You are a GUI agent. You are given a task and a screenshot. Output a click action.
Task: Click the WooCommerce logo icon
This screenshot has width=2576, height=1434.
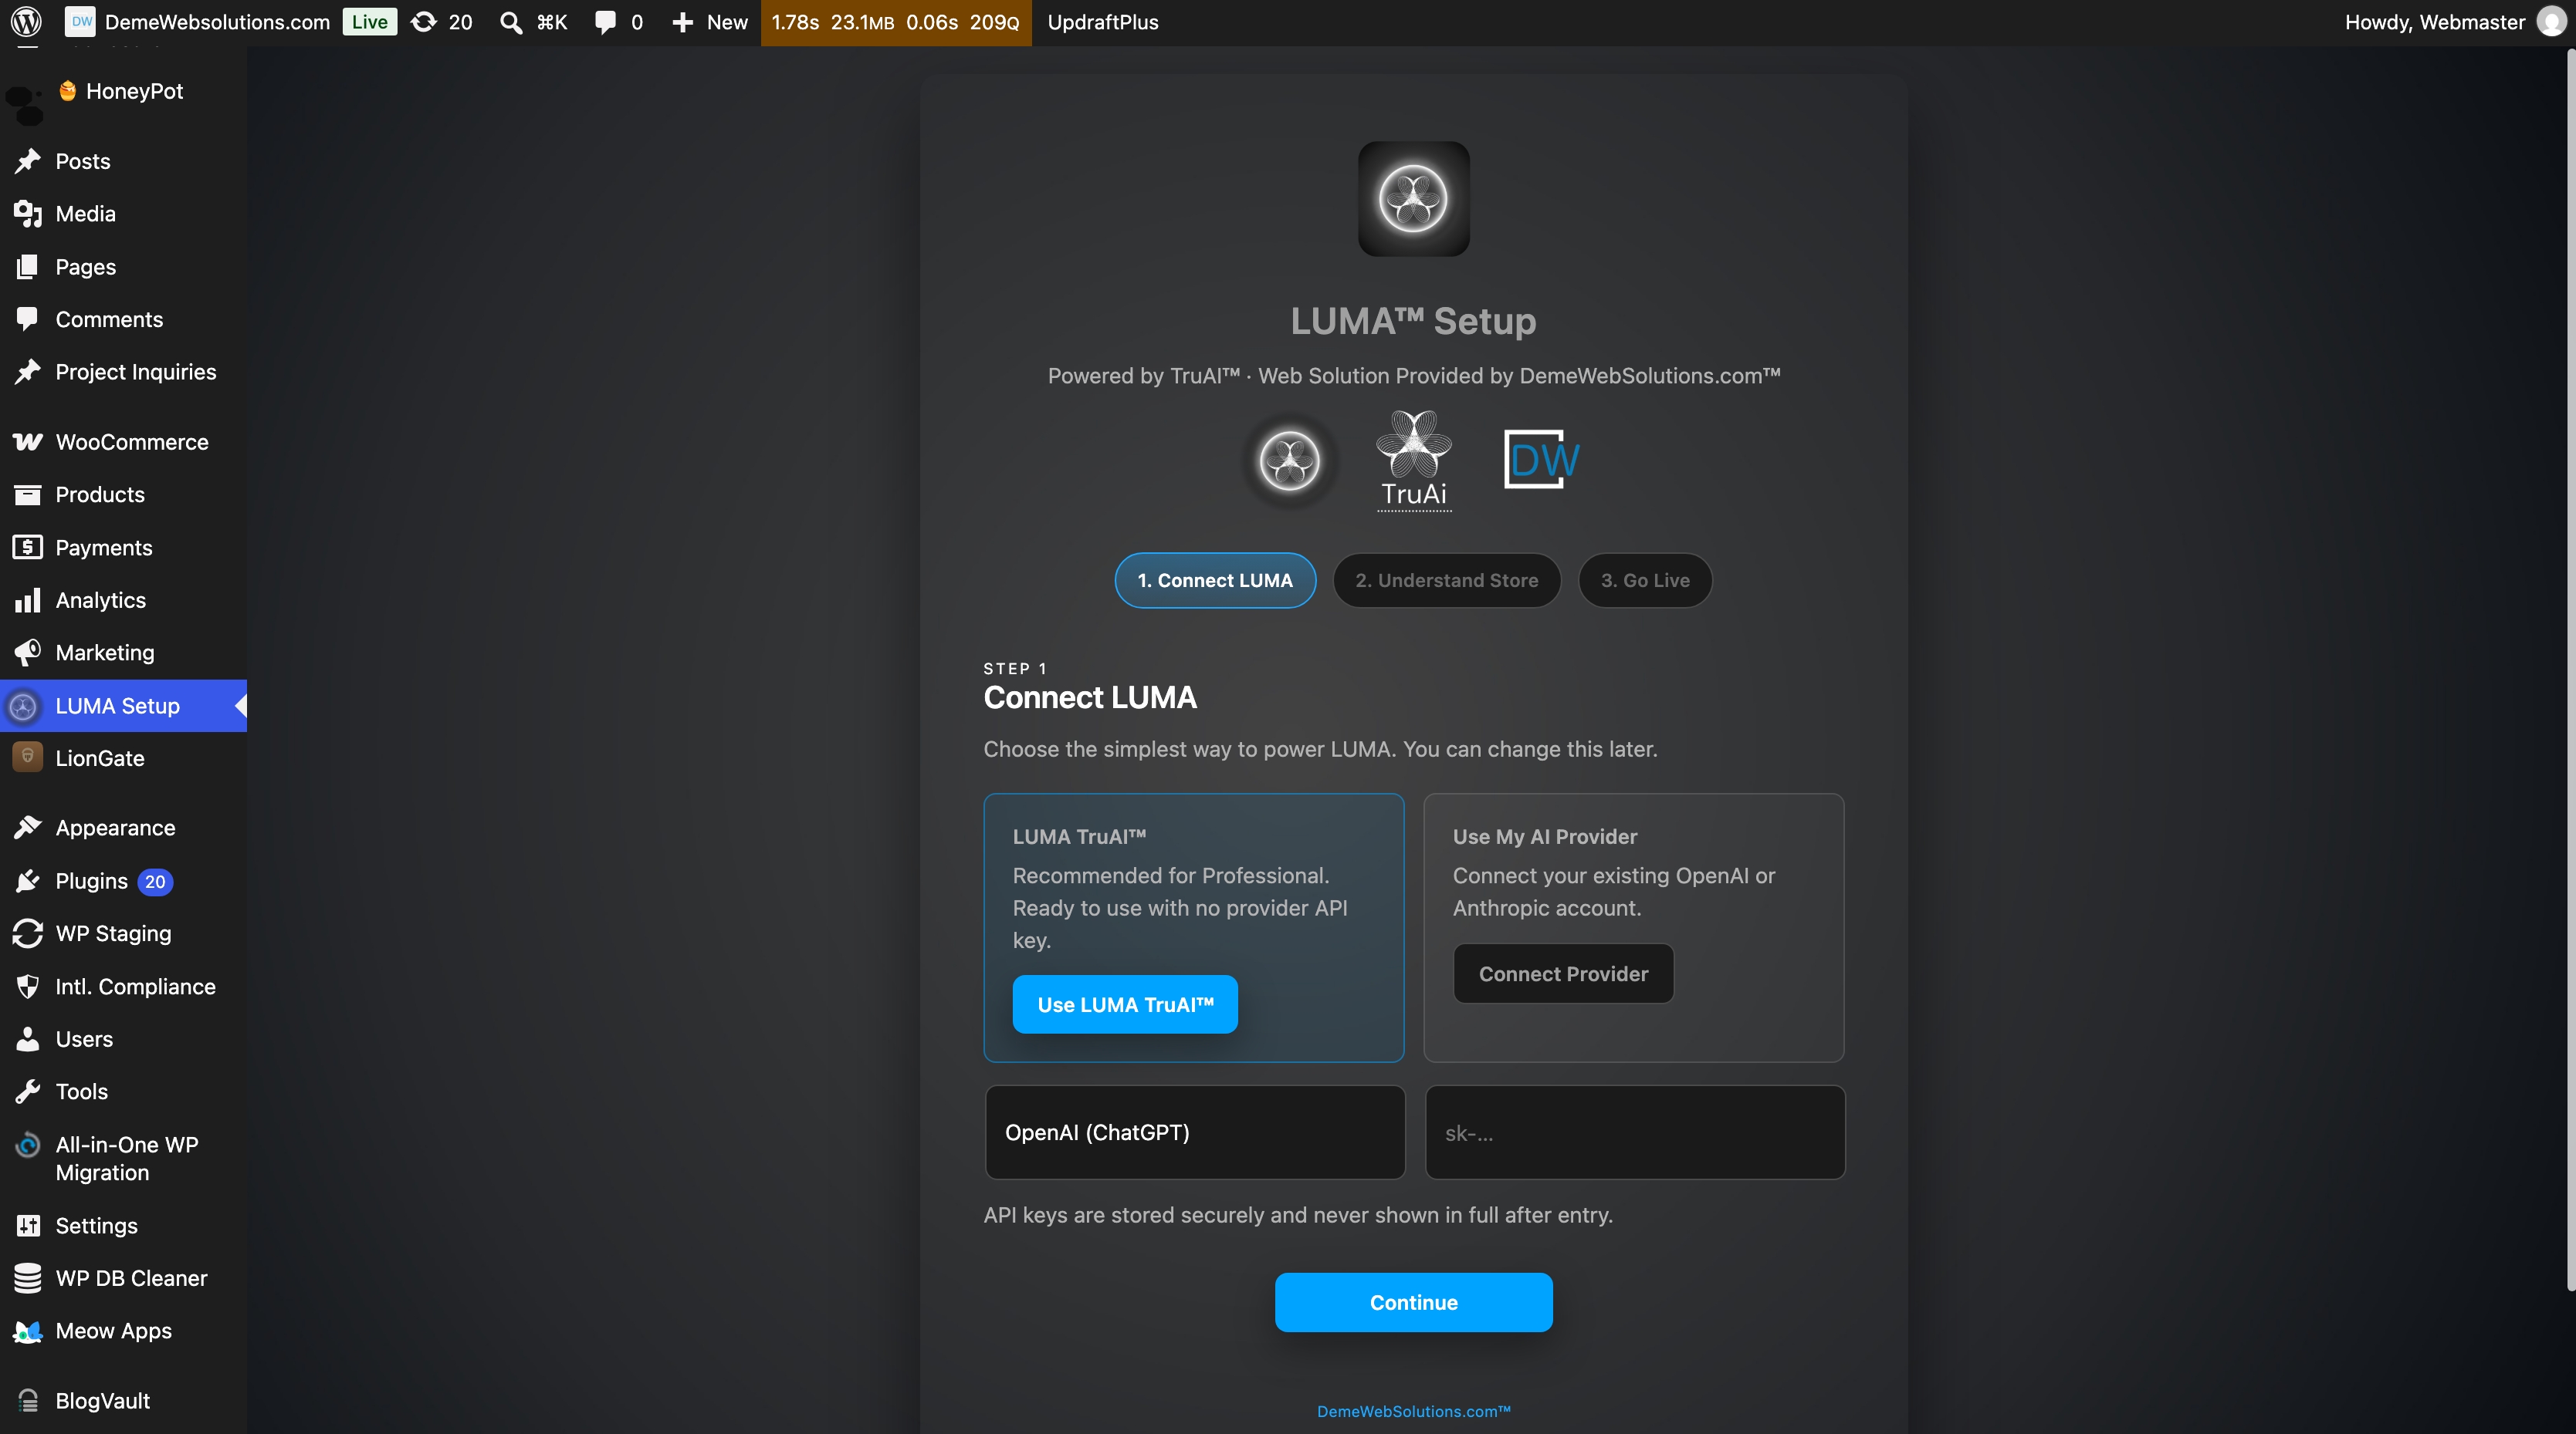28,442
